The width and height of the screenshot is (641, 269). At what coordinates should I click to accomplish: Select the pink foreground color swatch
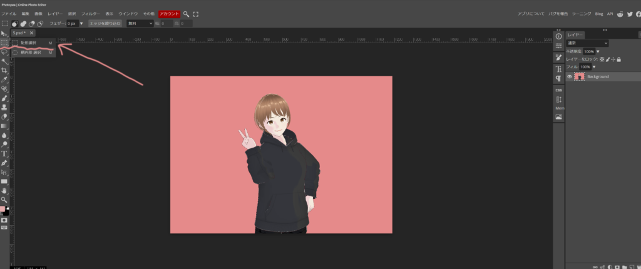[x=3, y=209]
